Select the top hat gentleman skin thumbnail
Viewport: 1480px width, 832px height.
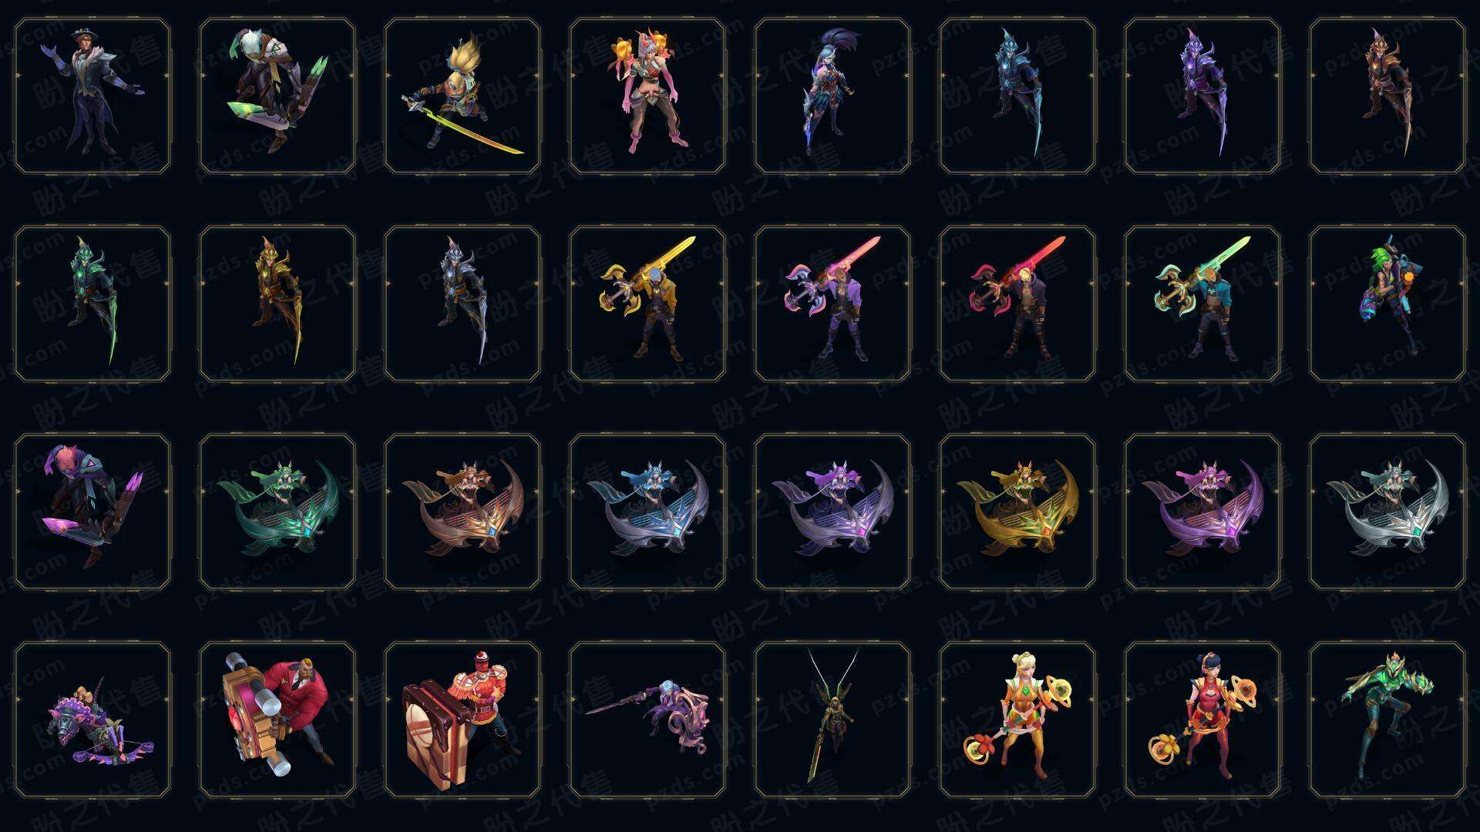92,96
